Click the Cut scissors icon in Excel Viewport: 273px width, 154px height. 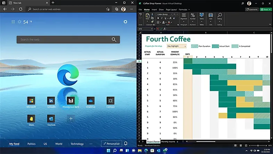(x=152, y=14)
